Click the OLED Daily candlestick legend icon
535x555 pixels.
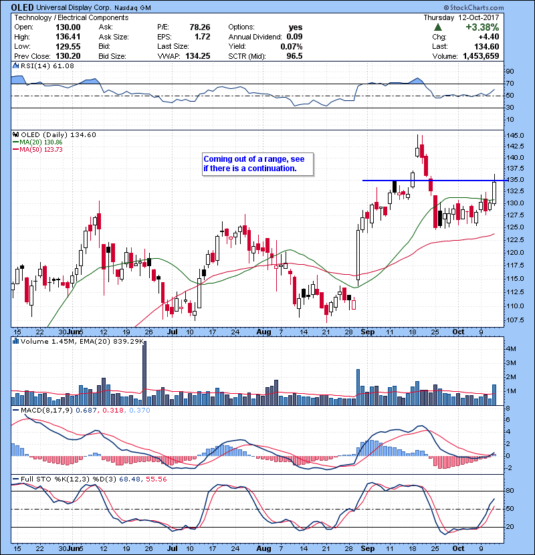[15, 134]
